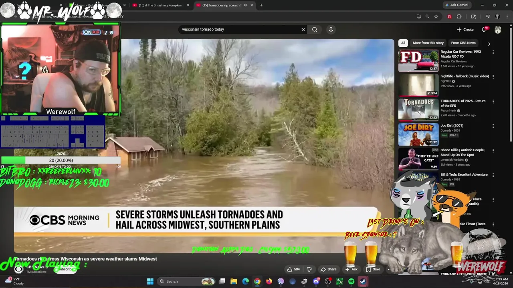Open Discord from the taskbar
Screen dimensions: 513x288
[x=316, y=281]
